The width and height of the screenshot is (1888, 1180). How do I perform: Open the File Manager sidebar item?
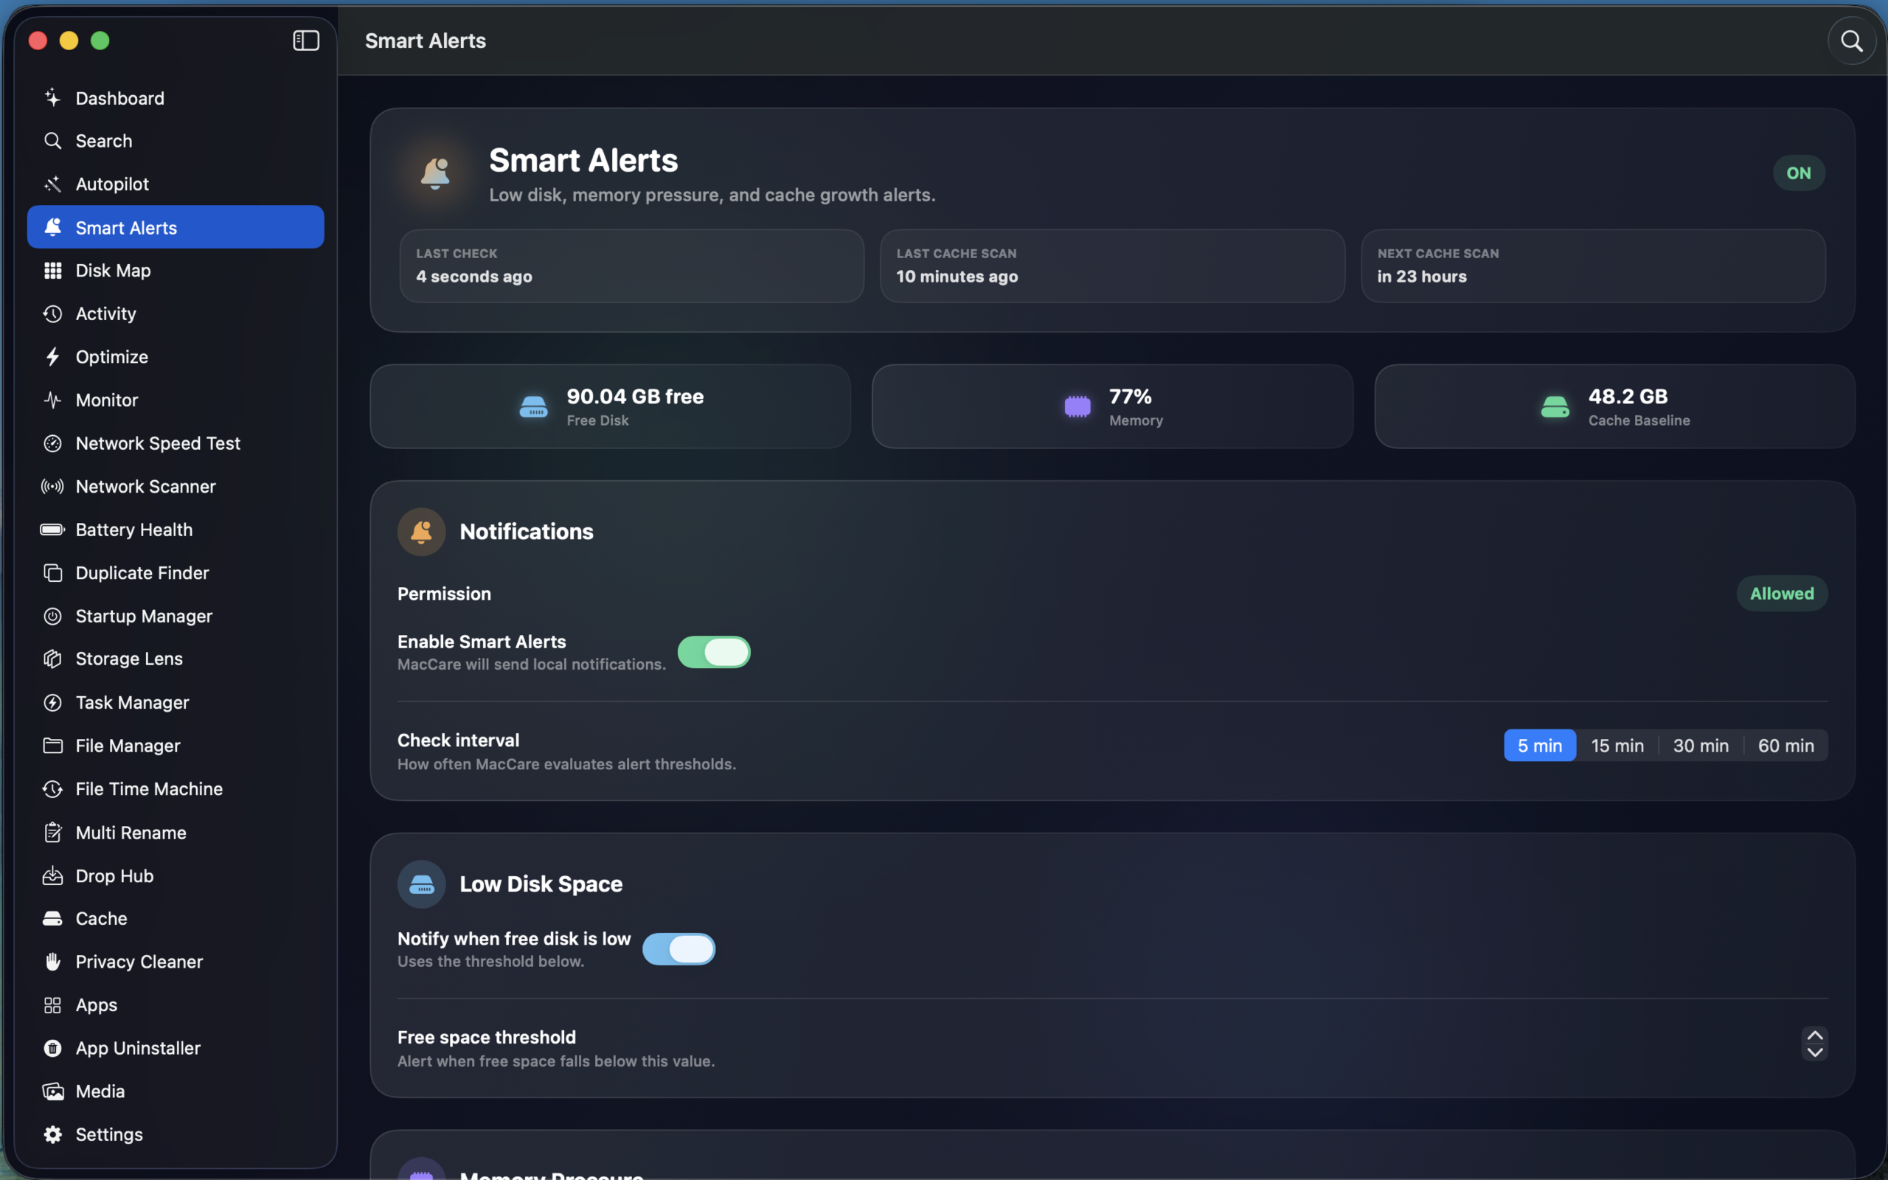point(176,746)
